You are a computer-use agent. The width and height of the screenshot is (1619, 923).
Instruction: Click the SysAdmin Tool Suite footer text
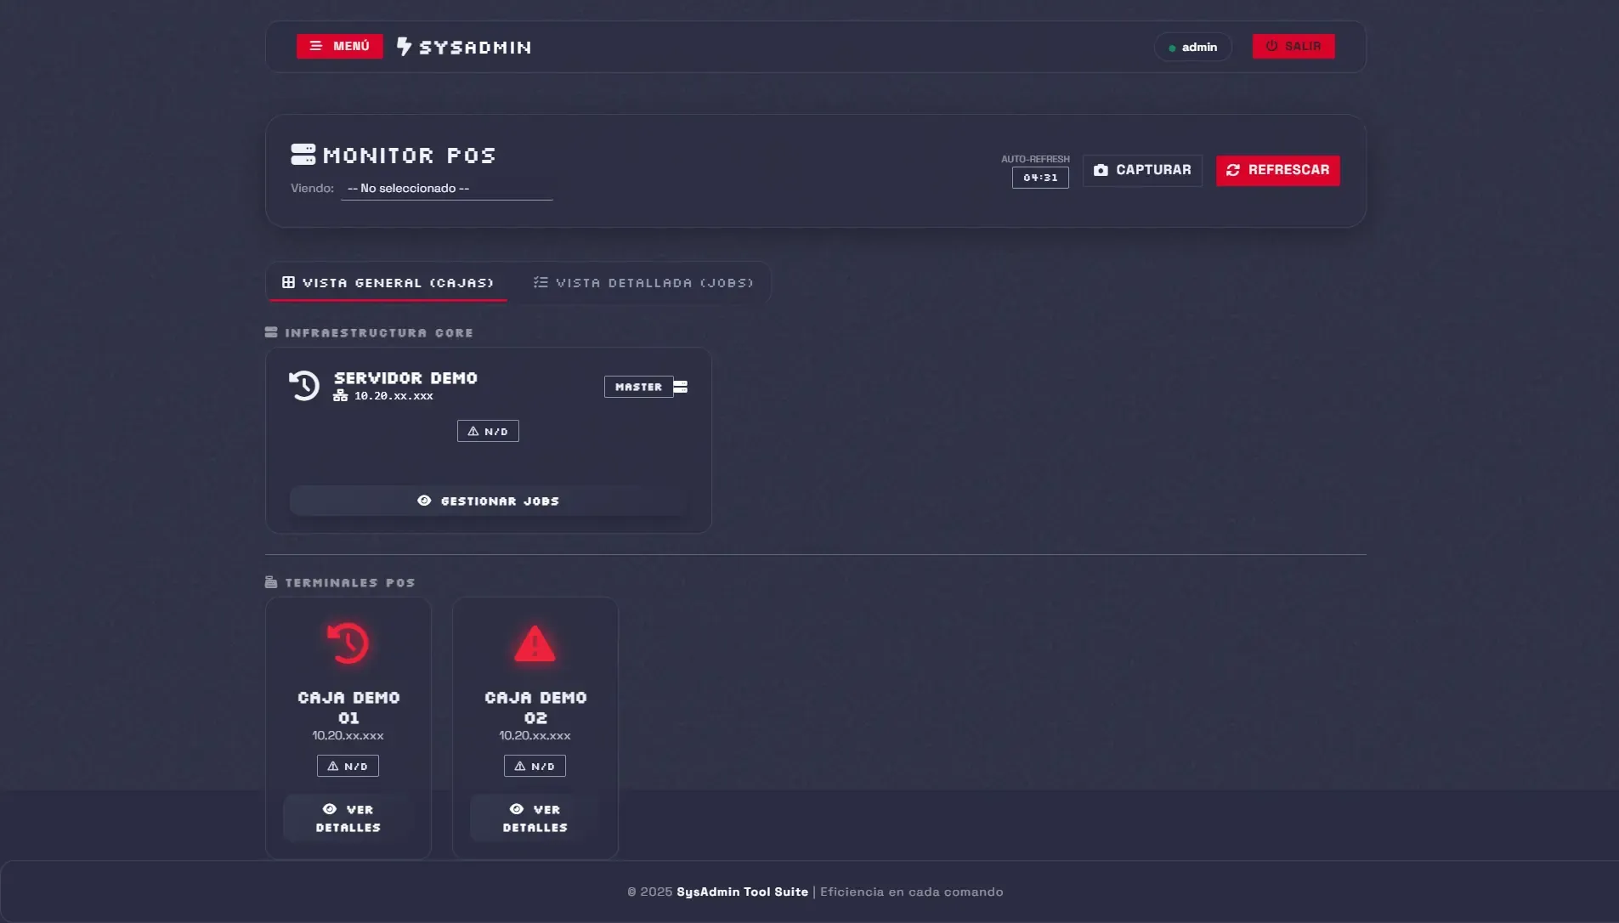click(742, 892)
